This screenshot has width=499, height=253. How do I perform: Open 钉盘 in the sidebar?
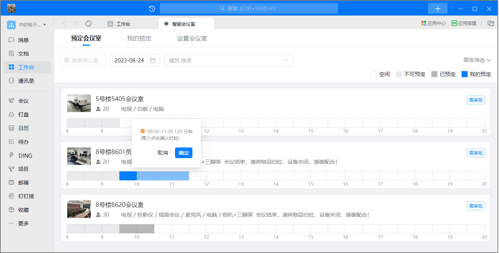coord(23,115)
